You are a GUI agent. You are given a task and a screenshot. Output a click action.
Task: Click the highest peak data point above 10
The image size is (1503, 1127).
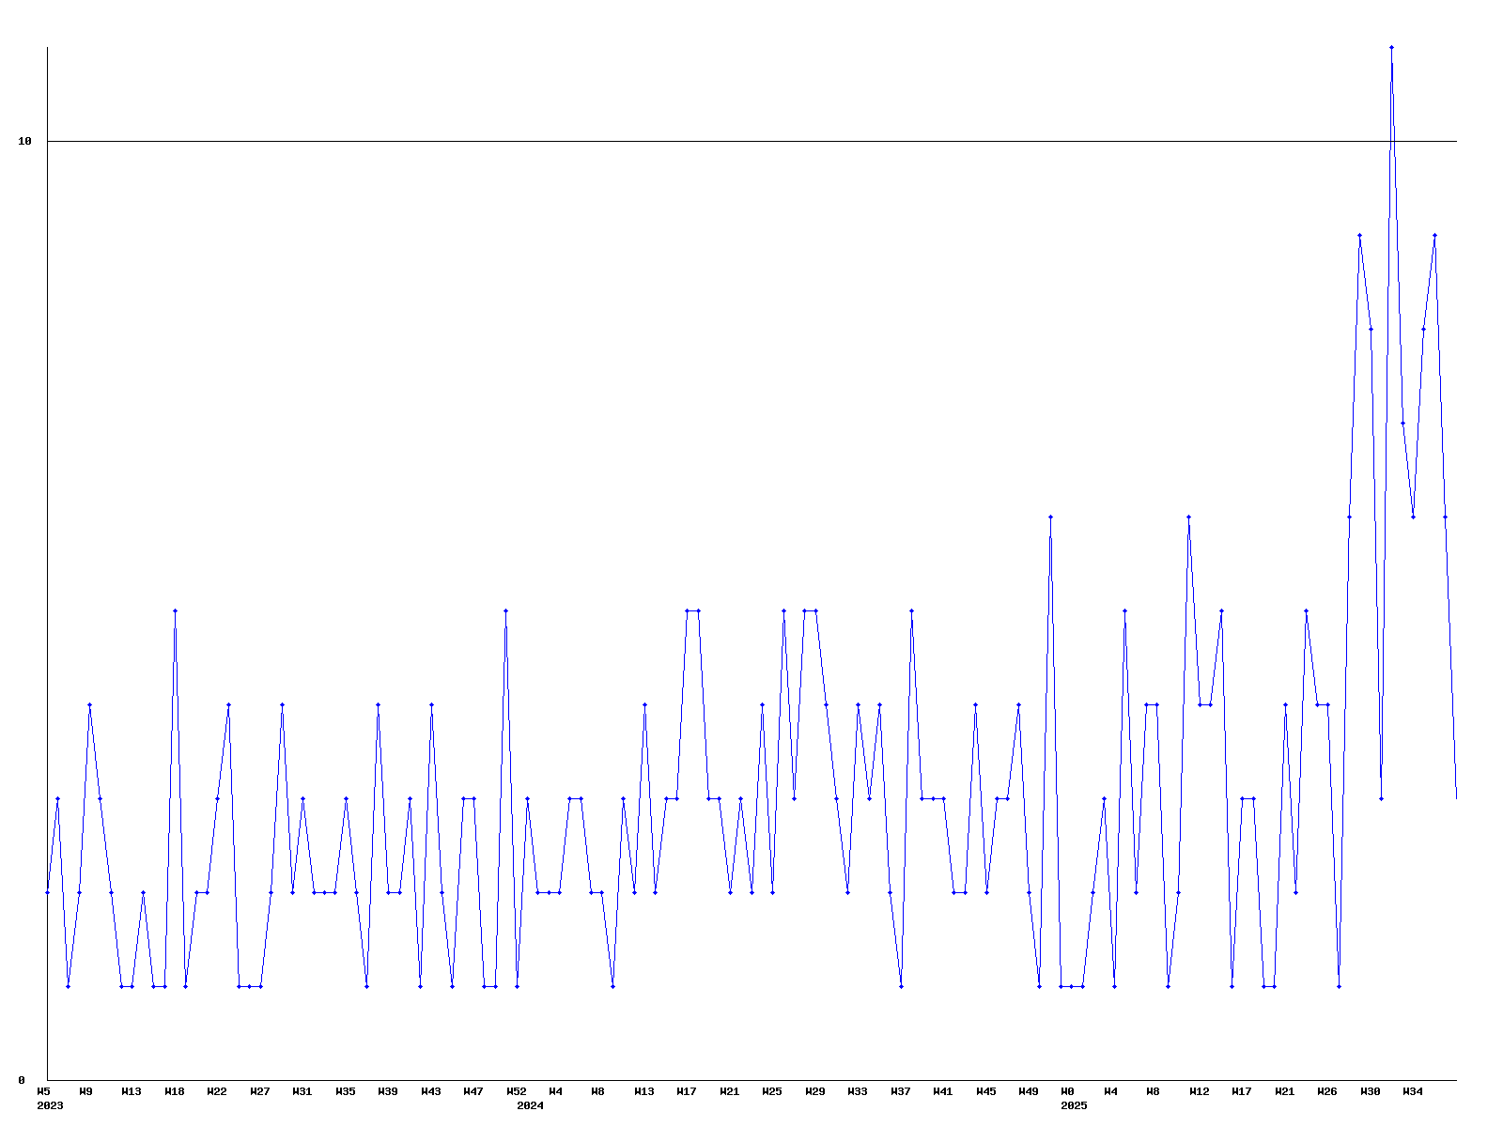tap(1391, 47)
